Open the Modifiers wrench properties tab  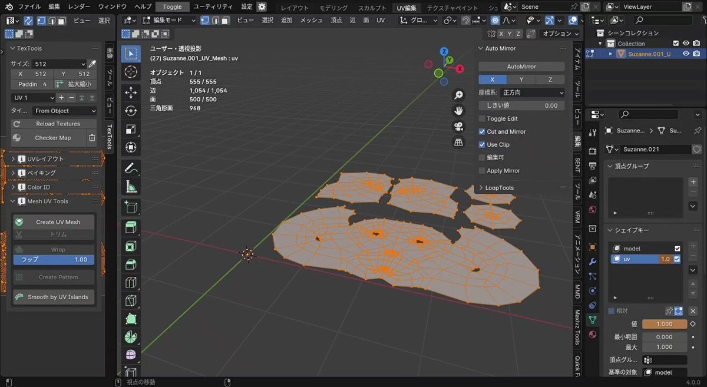(593, 262)
